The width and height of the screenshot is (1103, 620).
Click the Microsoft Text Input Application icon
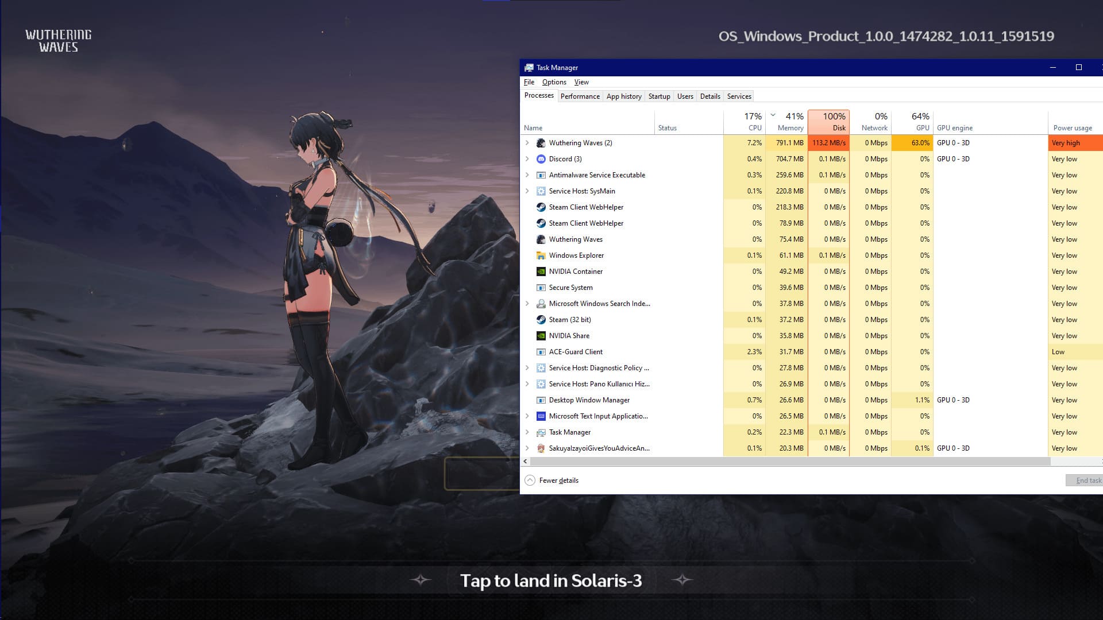(541, 416)
